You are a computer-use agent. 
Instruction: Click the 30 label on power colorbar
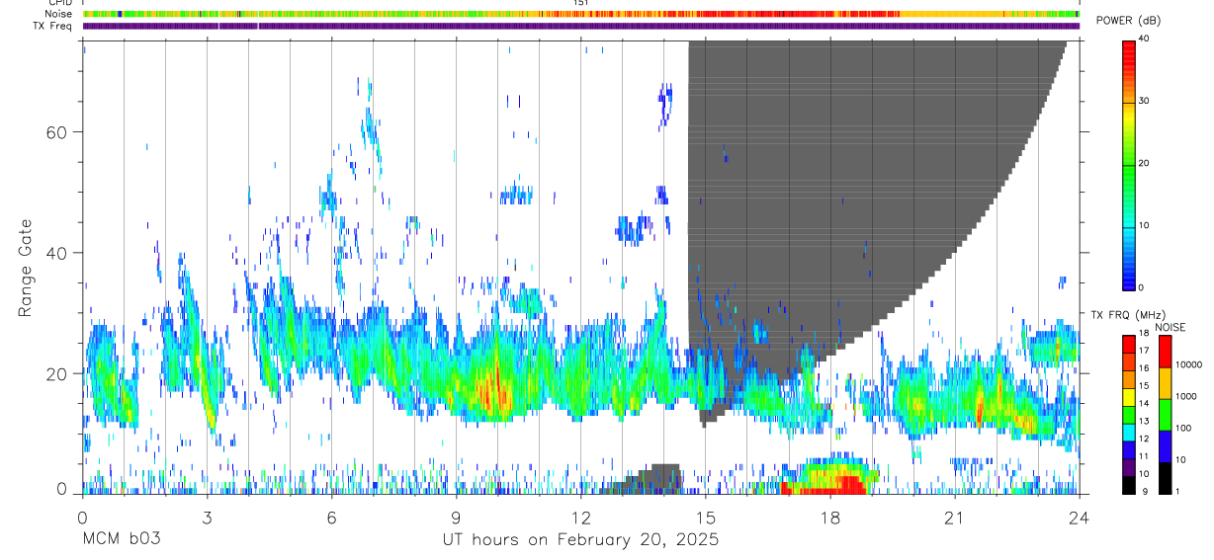coord(1143,101)
